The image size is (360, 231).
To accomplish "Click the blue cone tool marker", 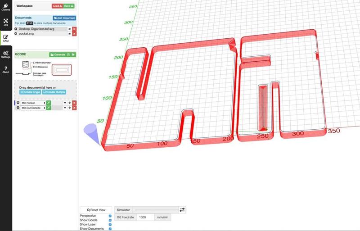I will 92,134.
